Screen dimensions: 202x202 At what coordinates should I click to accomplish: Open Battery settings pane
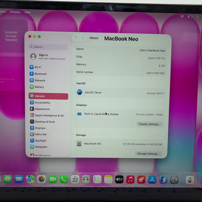37,87
